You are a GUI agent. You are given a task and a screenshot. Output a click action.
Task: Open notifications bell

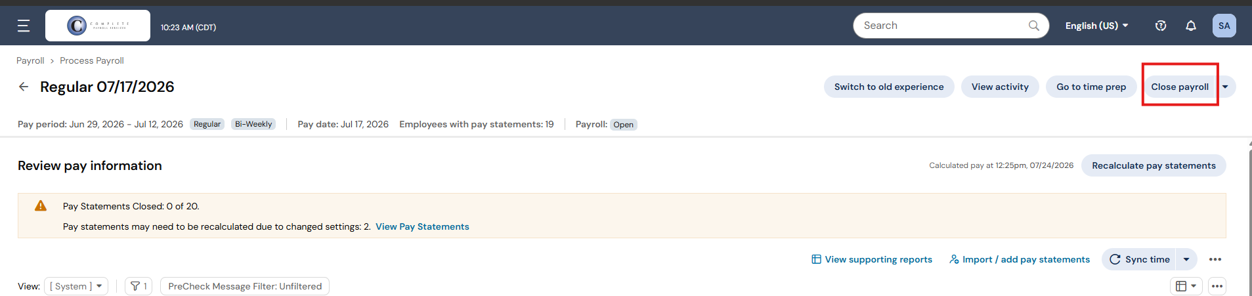(x=1191, y=26)
